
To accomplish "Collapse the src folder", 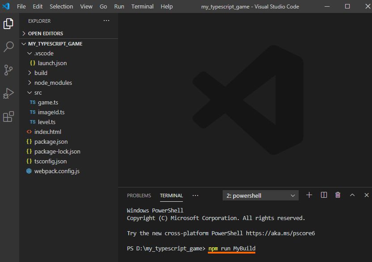I will click(38, 92).
